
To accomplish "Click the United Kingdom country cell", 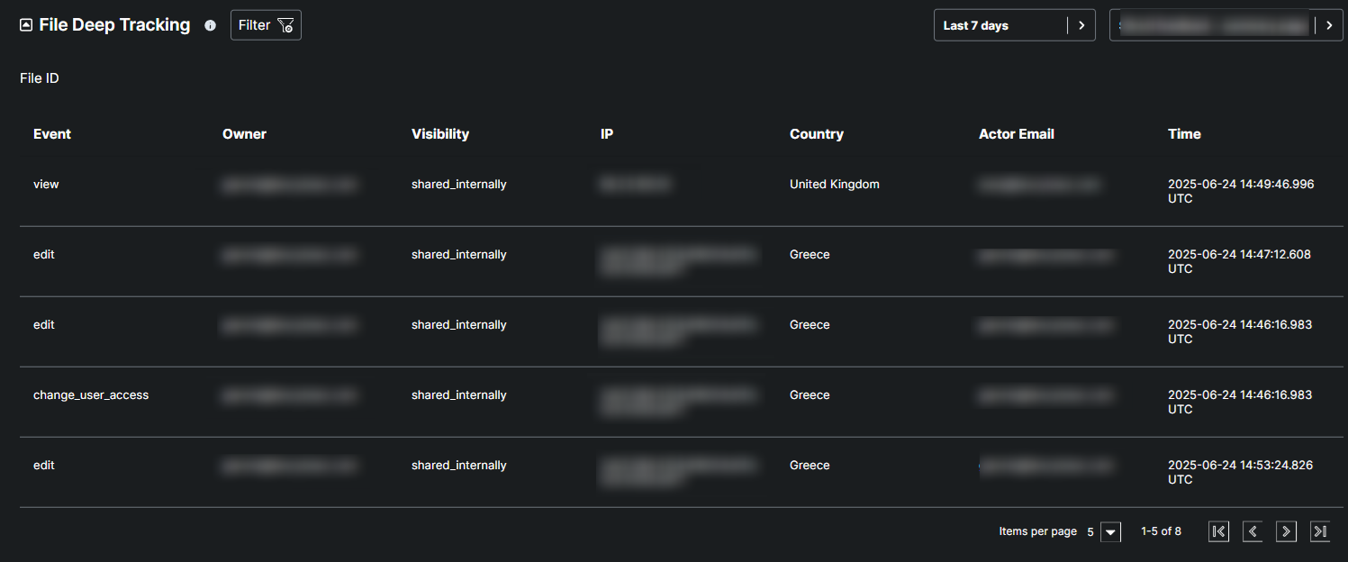I will (x=835, y=185).
